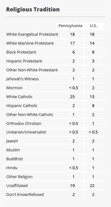Select U.S. value 8 for Hispanic Catholic

pyautogui.click(x=93, y=106)
